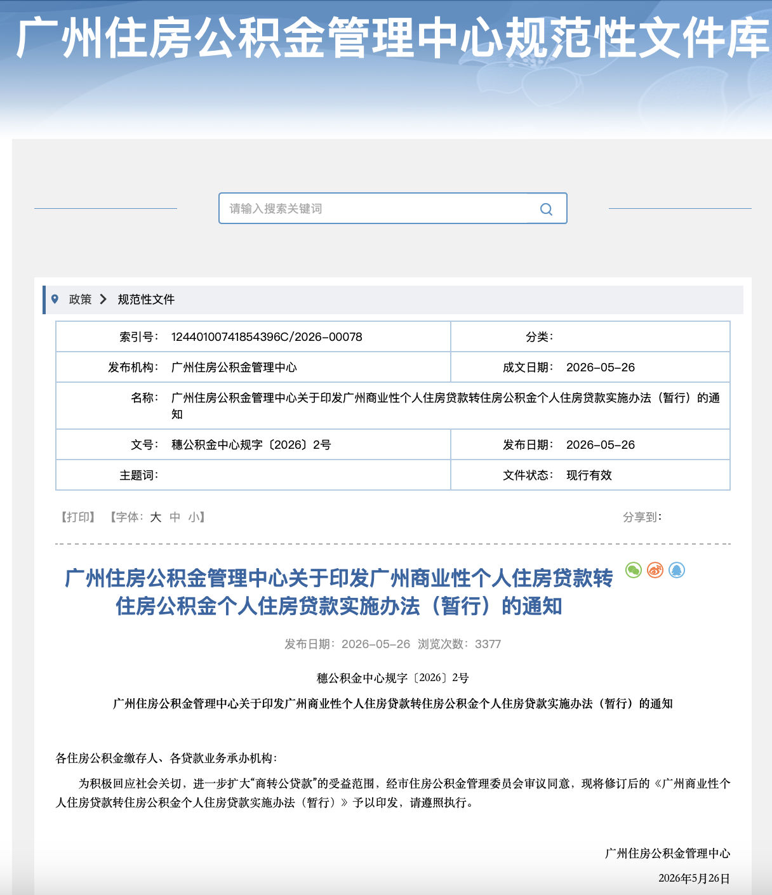The image size is (772, 895).
Task: Click the 分类 label
Action: (x=540, y=337)
